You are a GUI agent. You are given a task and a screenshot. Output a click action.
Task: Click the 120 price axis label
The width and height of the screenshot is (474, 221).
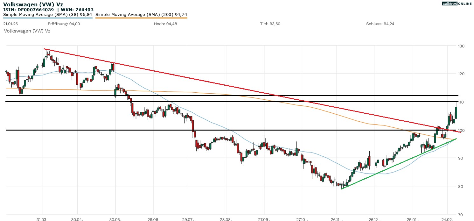[x=461, y=74]
